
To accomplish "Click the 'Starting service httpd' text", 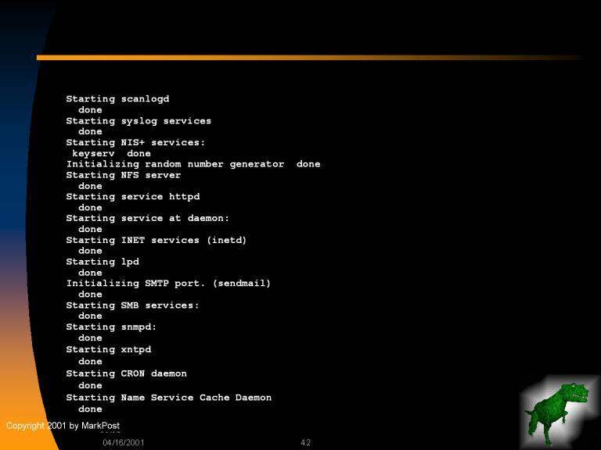I will (132, 197).
